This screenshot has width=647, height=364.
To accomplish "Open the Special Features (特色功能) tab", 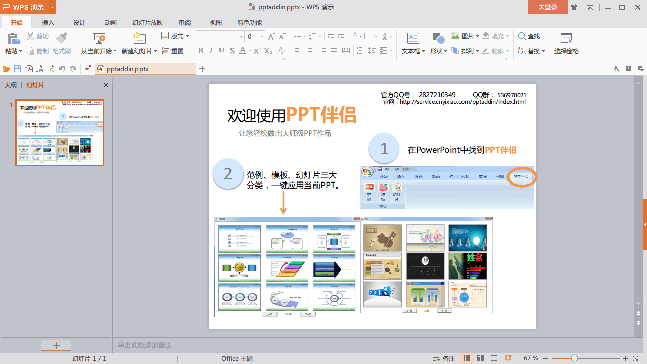I will click(x=250, y=22).
